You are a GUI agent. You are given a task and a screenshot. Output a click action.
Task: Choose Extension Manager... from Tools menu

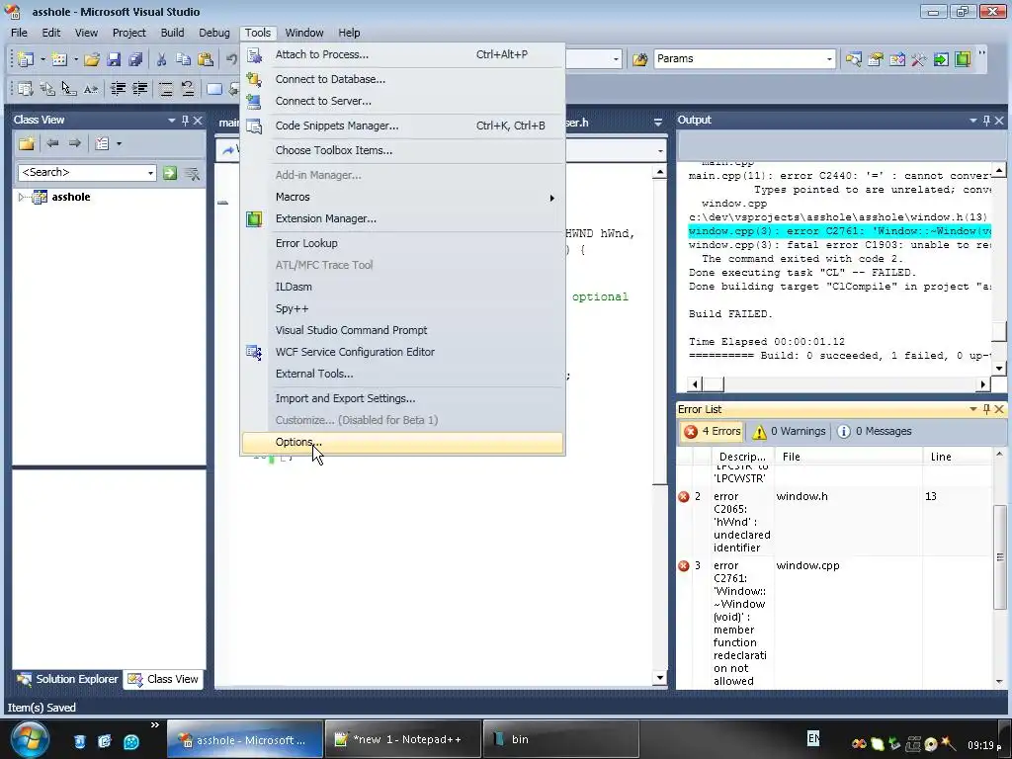(x=402, y=218)
